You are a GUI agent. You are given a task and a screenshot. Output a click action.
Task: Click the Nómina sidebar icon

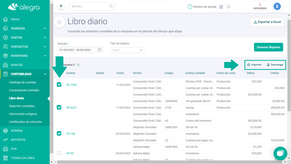[5, 131]
